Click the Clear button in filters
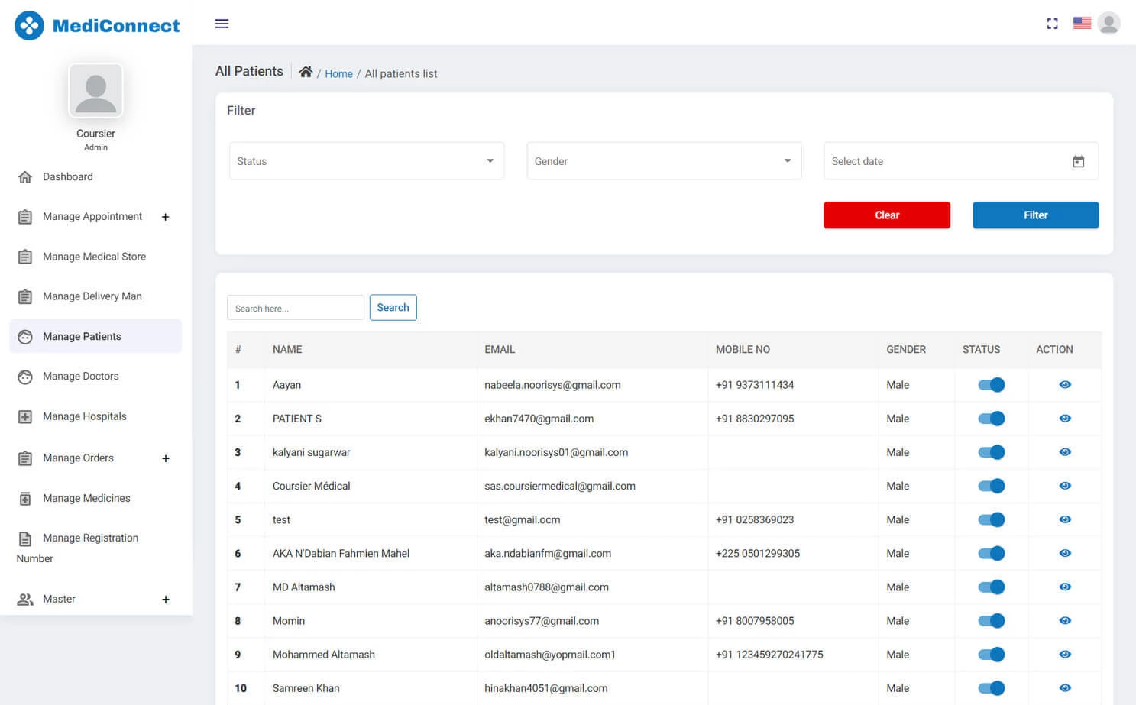 pos(887,215)
